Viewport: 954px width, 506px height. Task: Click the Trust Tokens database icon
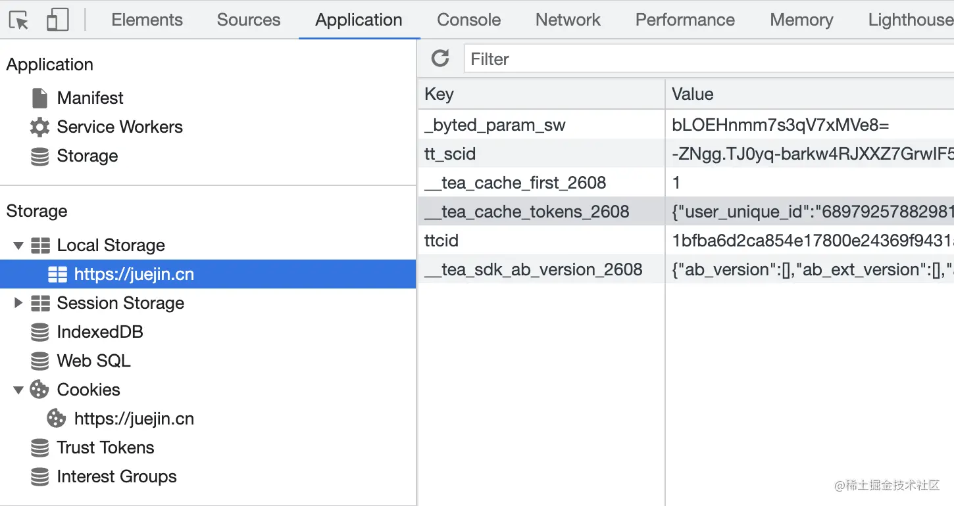(39, 448)
